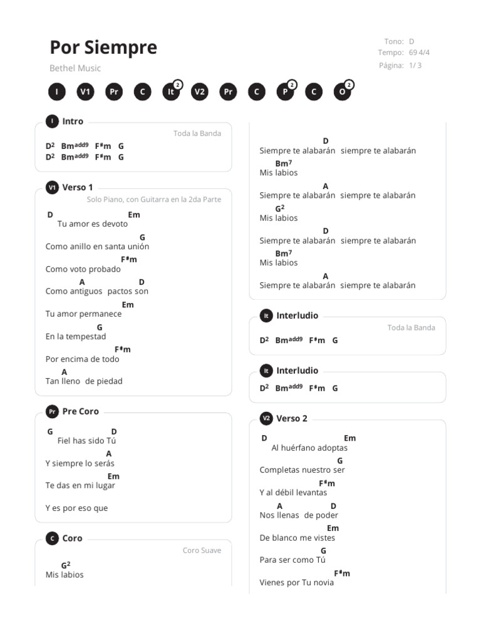Image resolution: width=481 pixels, height=641 pixels.
Task: Click the "I" badge beside the Intro heading
Action: 52,121
